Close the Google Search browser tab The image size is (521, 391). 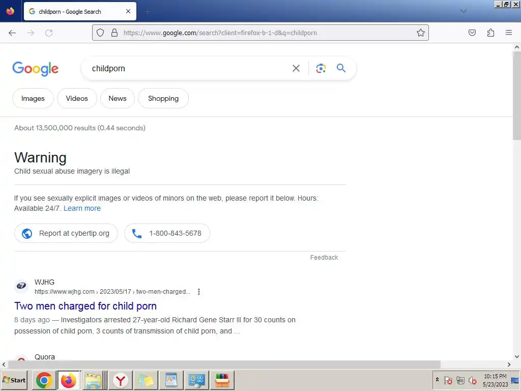128,11
